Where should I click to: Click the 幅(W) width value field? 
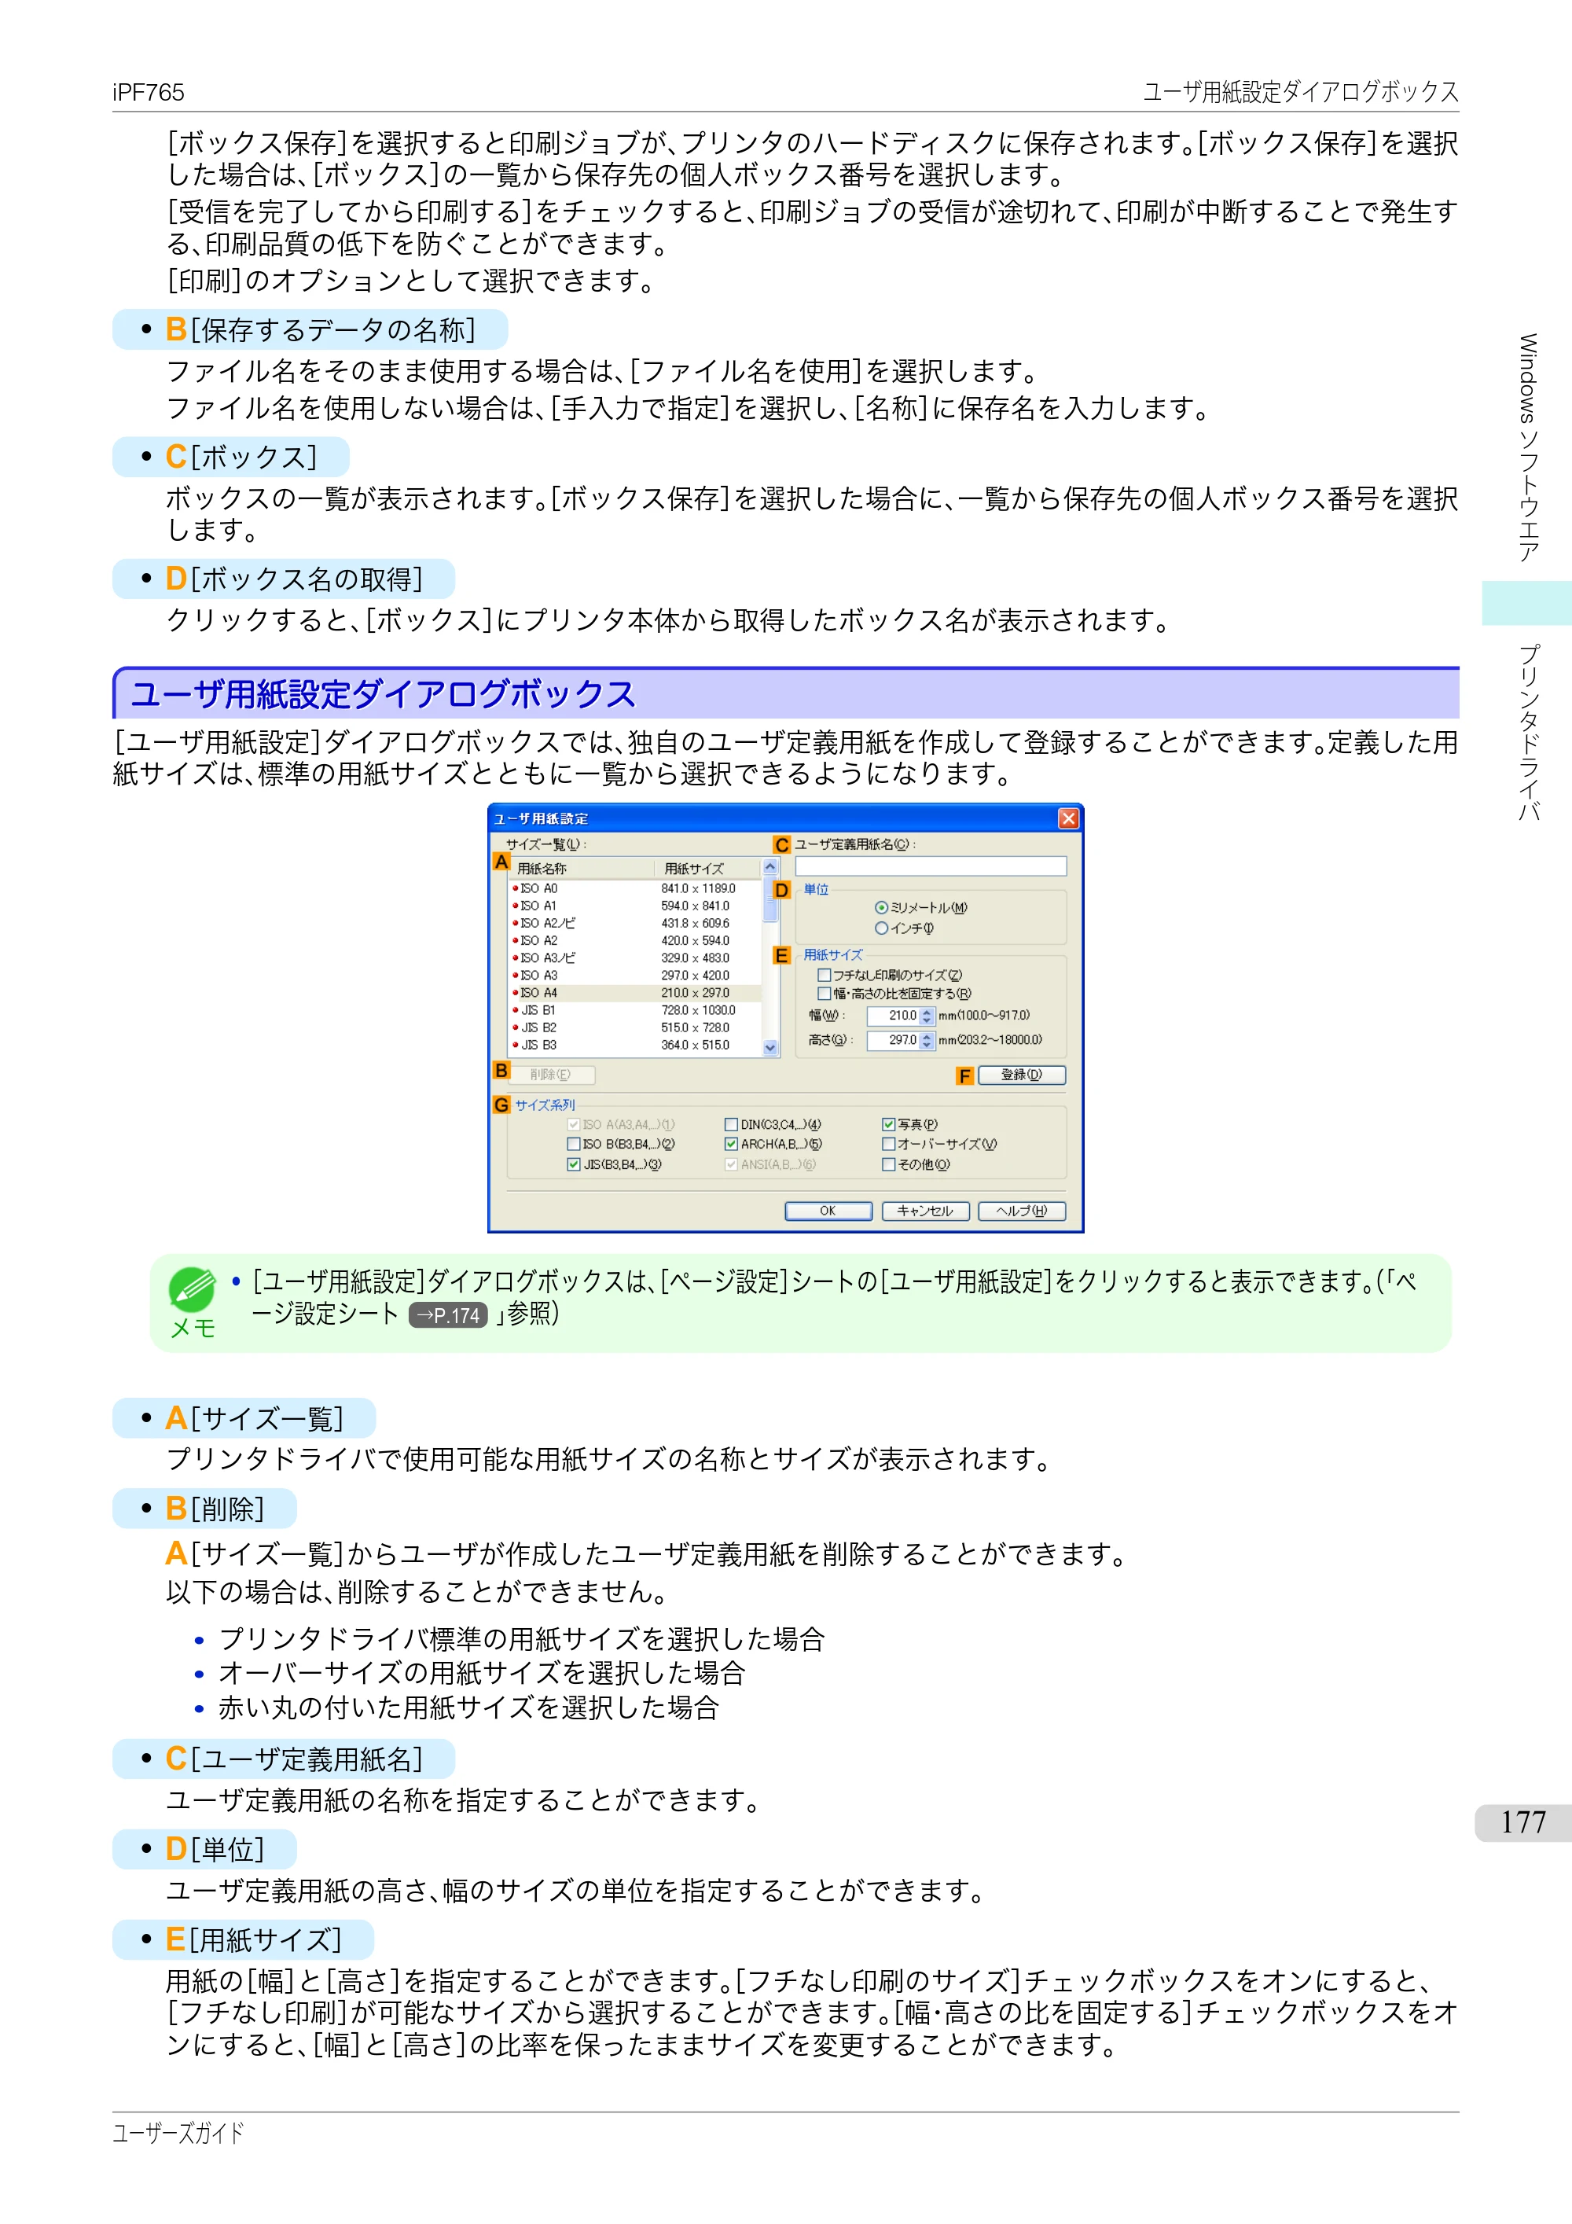coord(892,1015)
